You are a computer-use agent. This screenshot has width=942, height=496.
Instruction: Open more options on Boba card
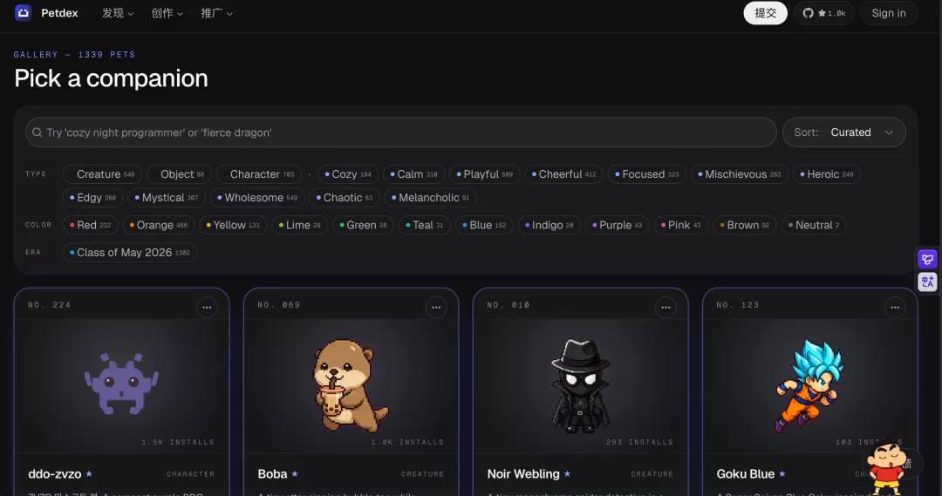tap(436, 308)
